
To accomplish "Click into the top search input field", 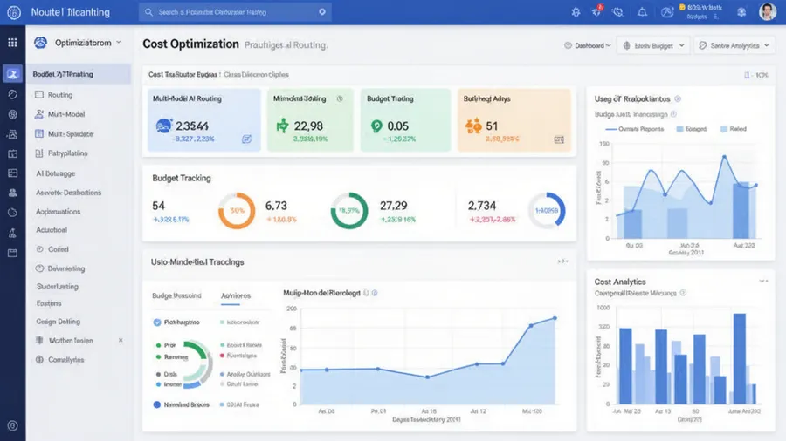I will click(235, 12).
